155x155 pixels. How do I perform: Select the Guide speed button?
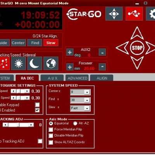(x=5, y=43)
